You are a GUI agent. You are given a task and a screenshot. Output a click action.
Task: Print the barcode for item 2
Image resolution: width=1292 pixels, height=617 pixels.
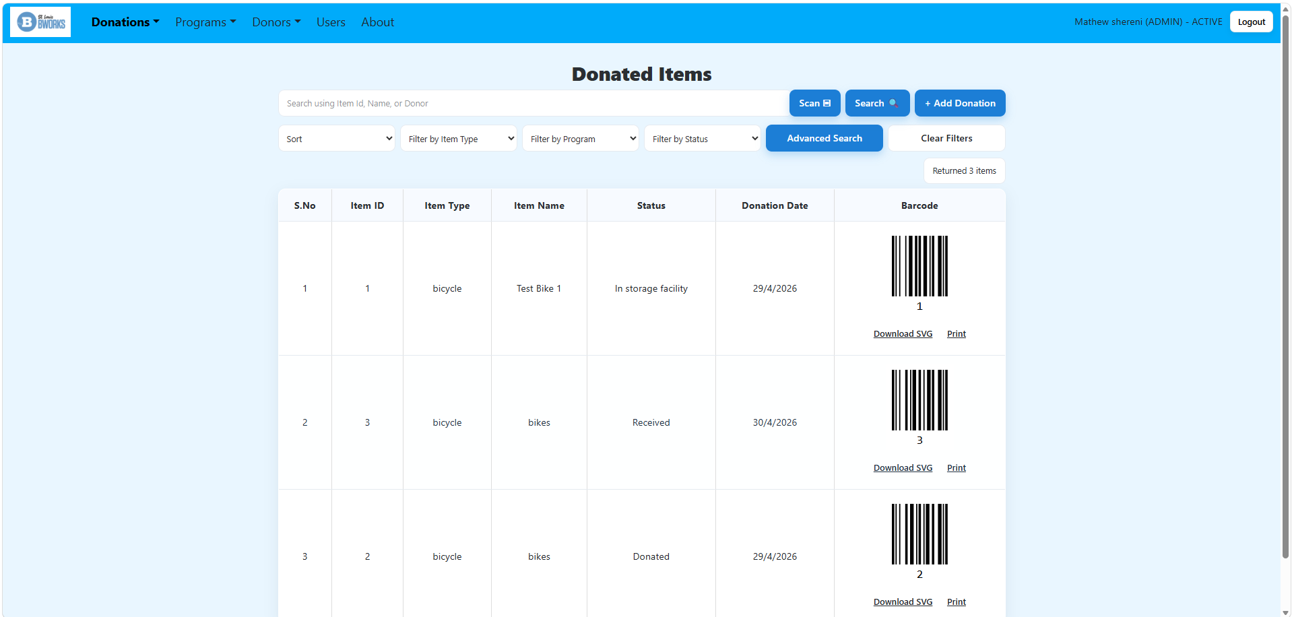[957, 602]
